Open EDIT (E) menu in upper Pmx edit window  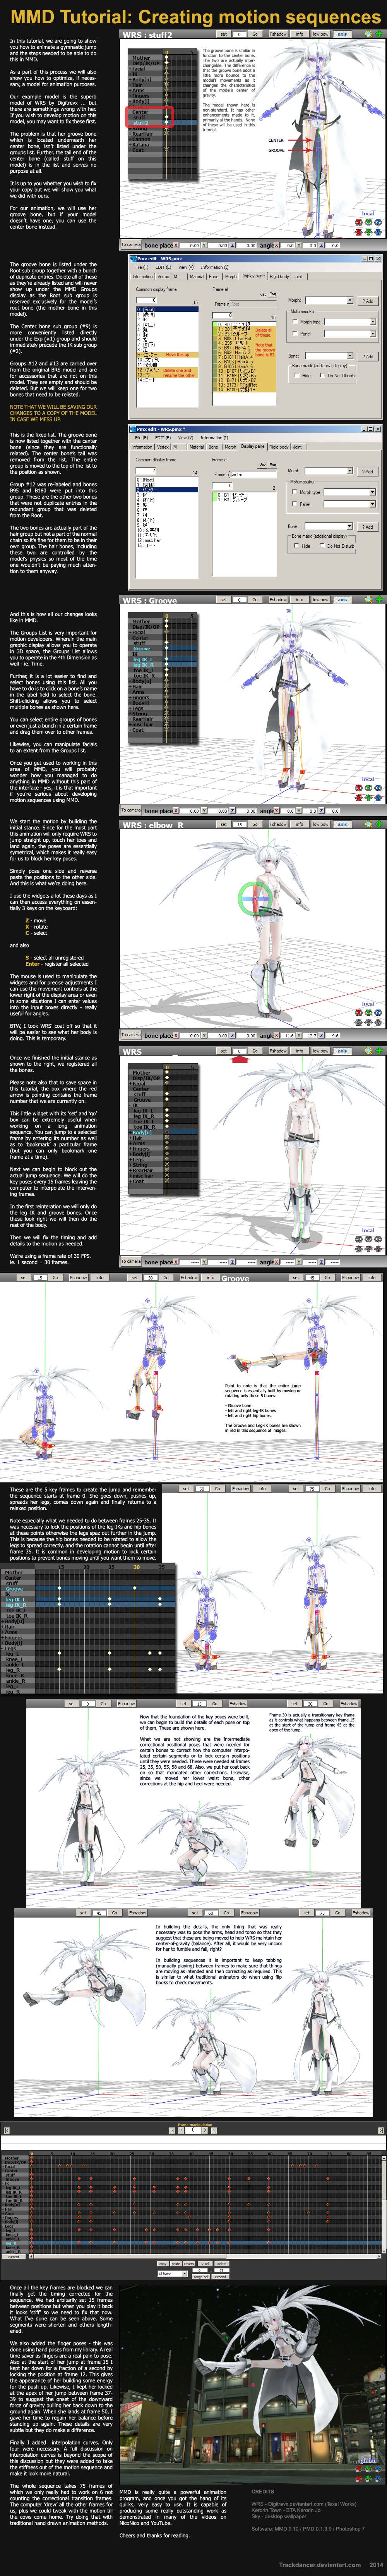162,267
